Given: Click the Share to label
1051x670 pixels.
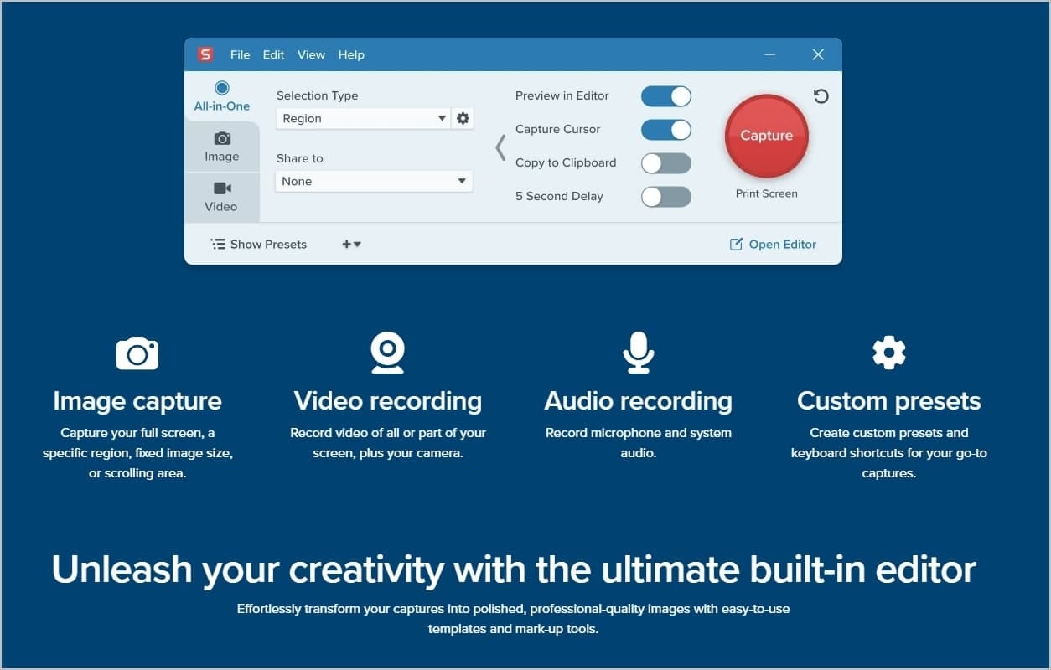Looking at the screenshot, I should (300, 158).
